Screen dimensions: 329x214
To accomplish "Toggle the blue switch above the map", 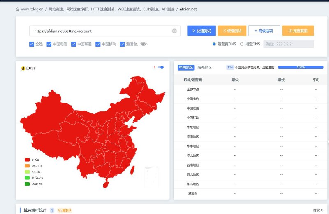I will pos(161,67).
